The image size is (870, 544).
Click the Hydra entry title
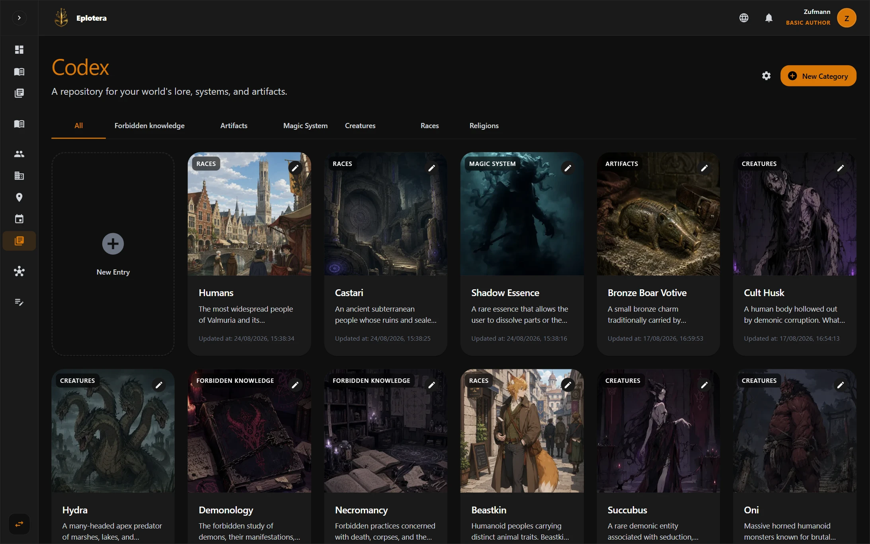click(75, 510)
